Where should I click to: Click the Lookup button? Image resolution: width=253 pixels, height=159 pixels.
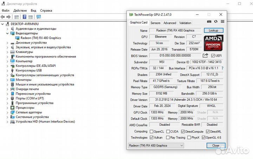click(214, 30)
